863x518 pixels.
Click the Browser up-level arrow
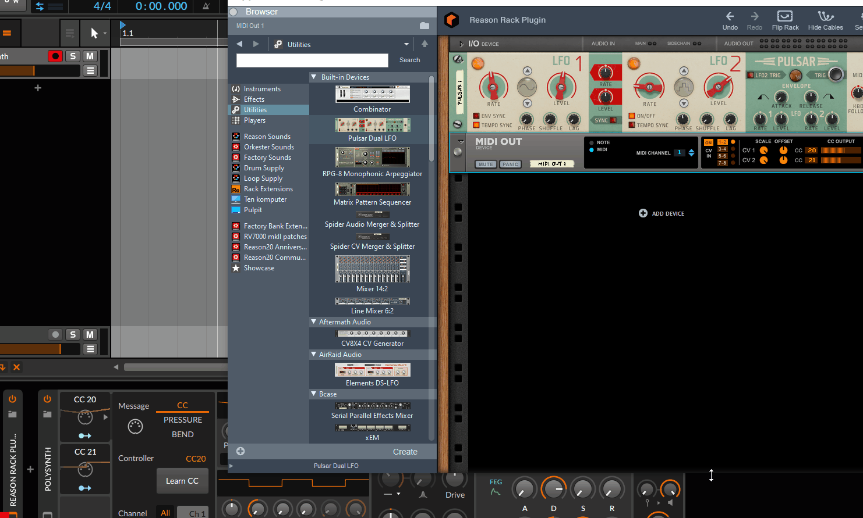click(x=425, y=44)
